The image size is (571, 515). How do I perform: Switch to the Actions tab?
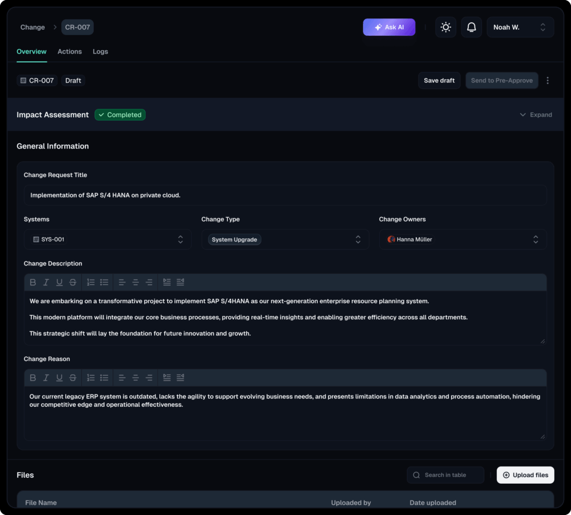pyautogui.click(x=70, y=51)
